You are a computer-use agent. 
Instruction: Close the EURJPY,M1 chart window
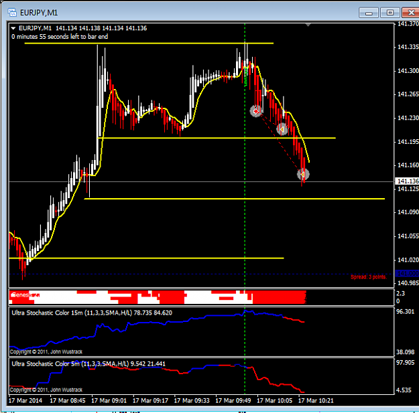410,13
